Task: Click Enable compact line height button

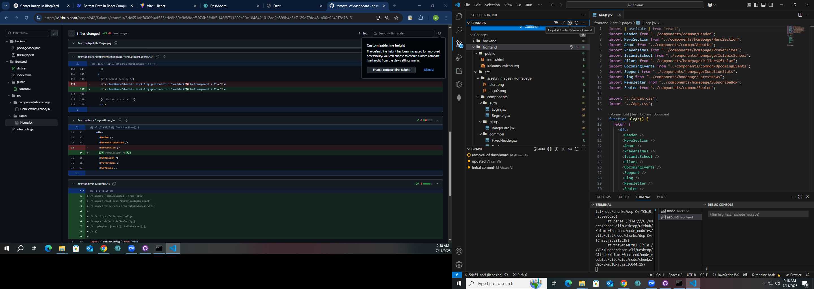Action: 391,70
